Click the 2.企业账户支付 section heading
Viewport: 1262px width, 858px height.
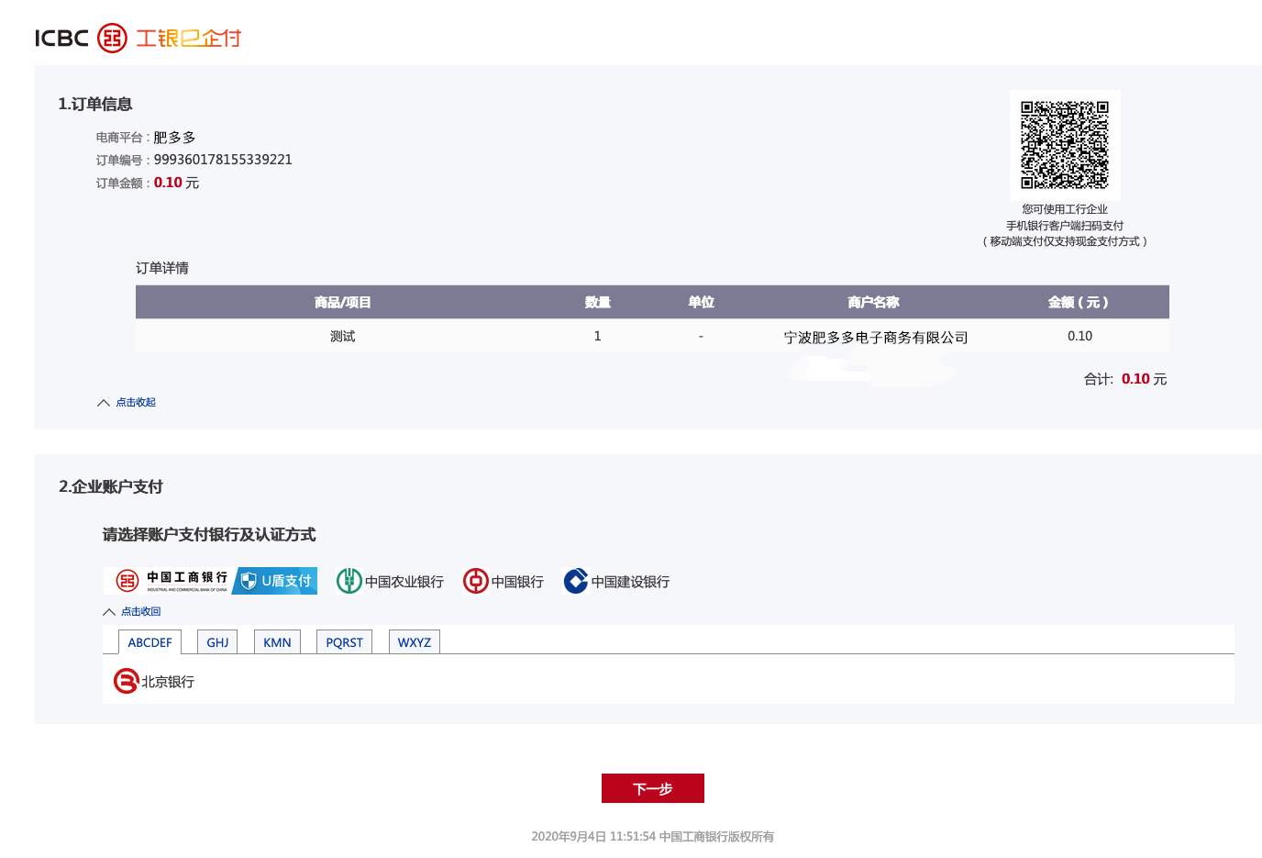tap(111, 486)
